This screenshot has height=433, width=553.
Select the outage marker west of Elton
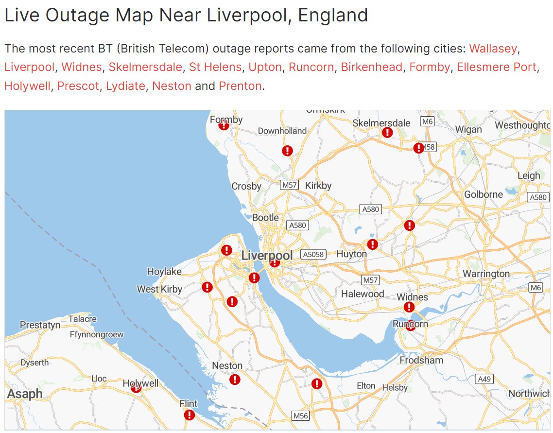[317, 383]
